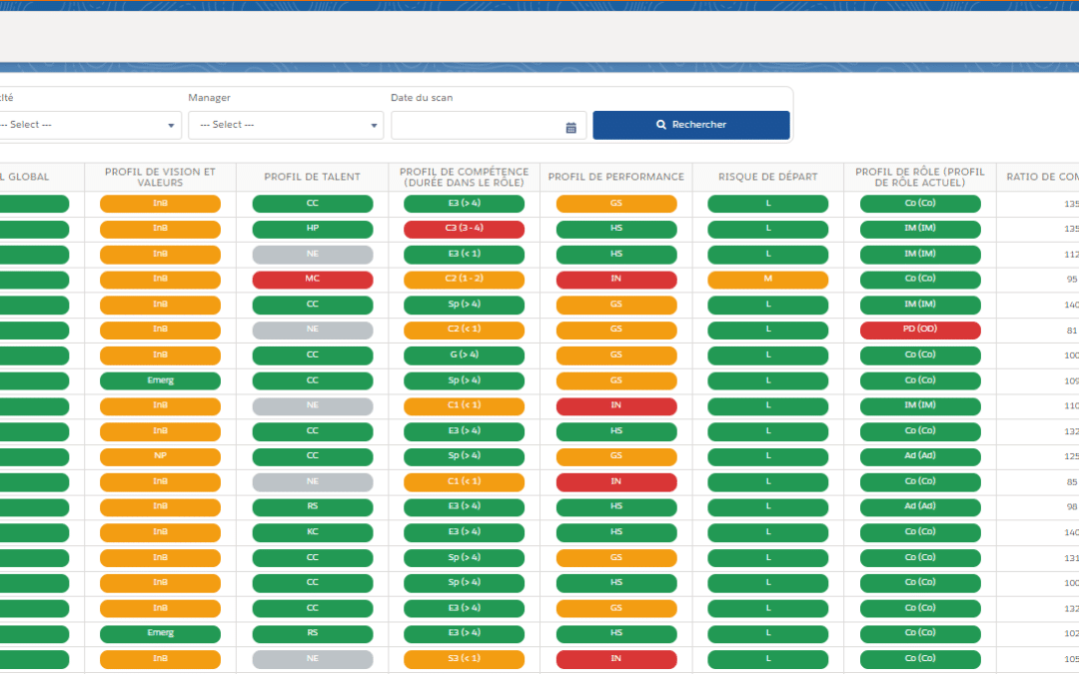Open the calendar picker for Date du scan
The height and width of the screenshot is (674, 1079).
(x=571, y=127)
